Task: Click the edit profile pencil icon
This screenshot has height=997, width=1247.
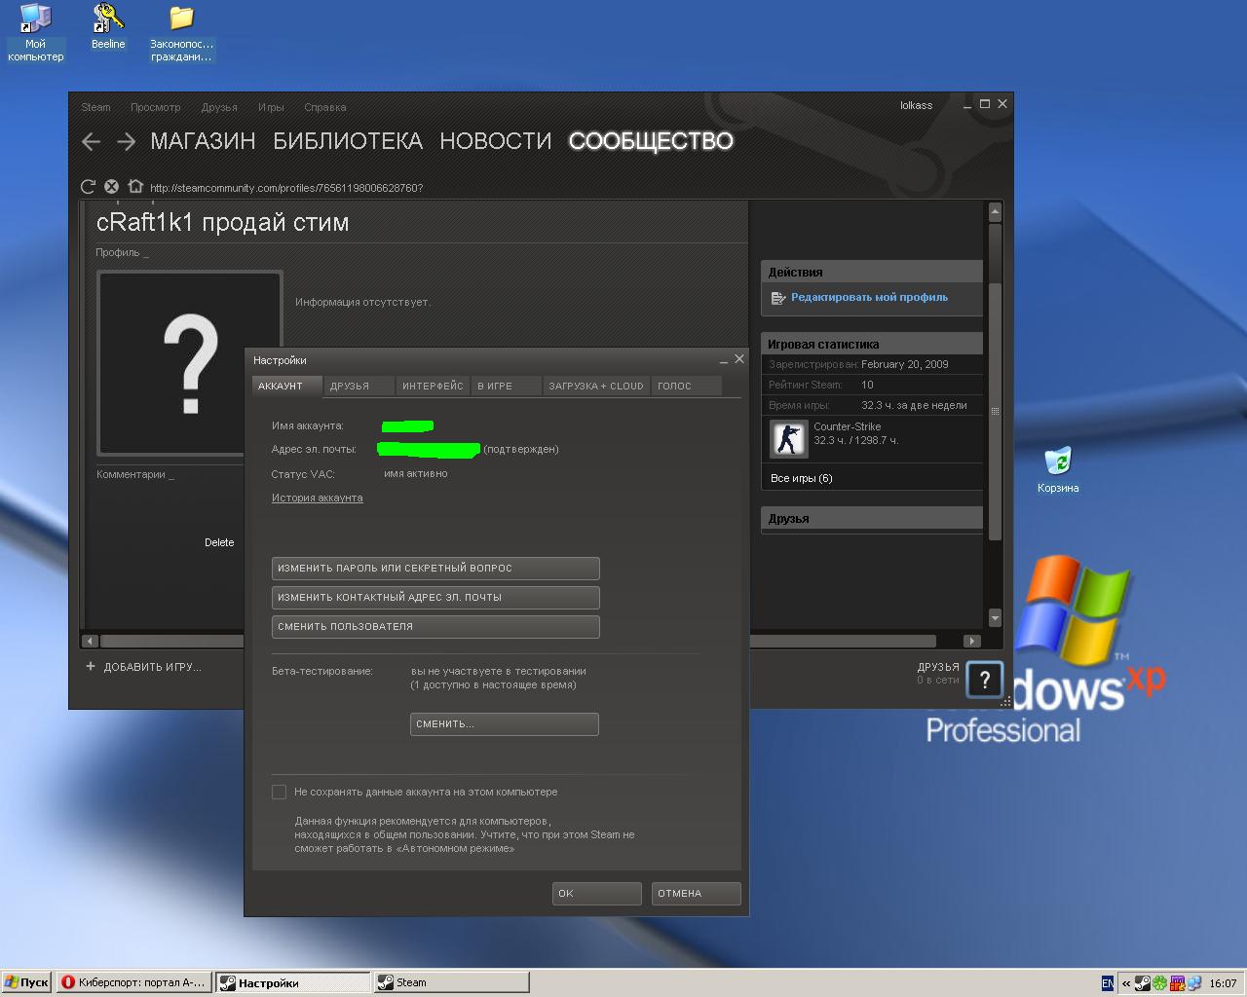Action: pos(777,298)
